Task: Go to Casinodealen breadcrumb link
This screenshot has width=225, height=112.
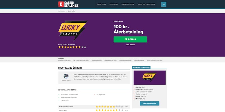Action: coord(62,11)
